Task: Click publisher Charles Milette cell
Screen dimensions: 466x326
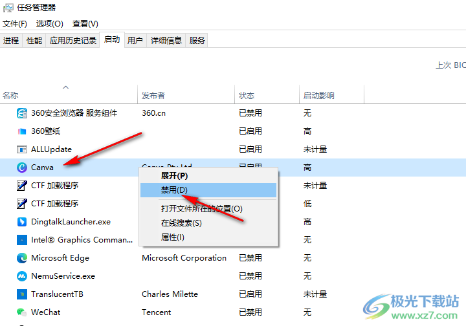Action: tap(170, 294)
